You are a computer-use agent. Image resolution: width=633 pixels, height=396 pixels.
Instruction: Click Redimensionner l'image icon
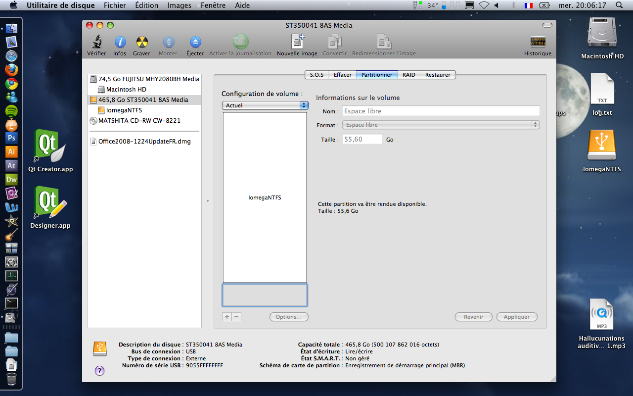(x=384, y=42)
